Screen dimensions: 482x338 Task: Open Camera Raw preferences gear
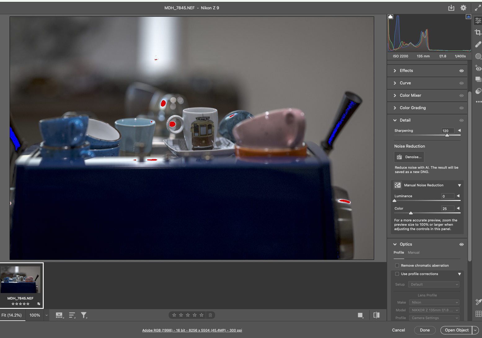(463, 8)
